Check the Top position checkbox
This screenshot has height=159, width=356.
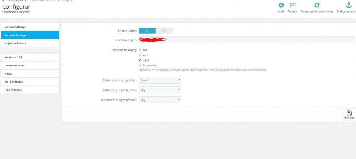coord(140,50)
